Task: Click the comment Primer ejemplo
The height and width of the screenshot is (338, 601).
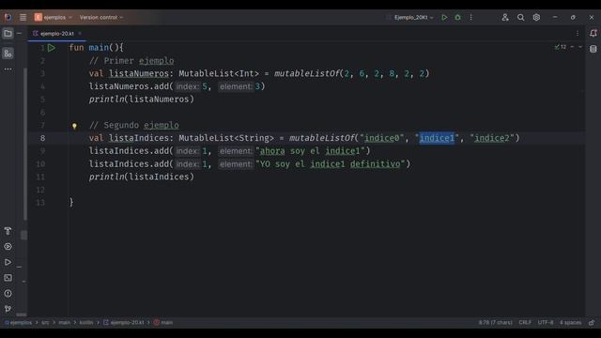Action: click(x=131, y=61)
